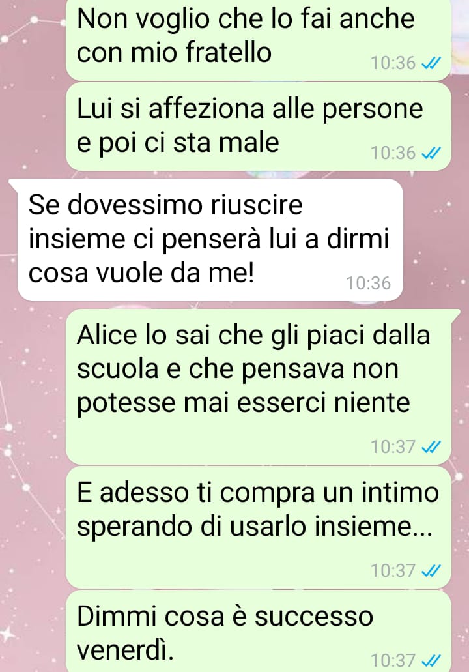Click the 10:36 timestamp on 'con mio fratello' message
This screenshot has height=672, width=469.
[393, 63]
